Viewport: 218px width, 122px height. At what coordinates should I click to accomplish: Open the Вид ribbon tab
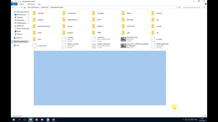point(39,4)
